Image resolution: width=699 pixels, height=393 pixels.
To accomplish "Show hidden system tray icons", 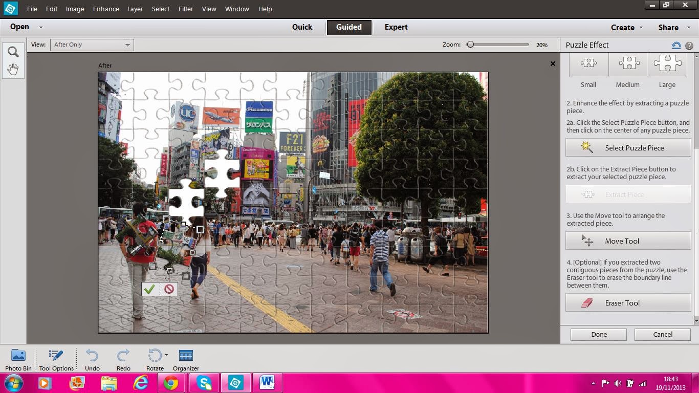I will click(593, 383).
